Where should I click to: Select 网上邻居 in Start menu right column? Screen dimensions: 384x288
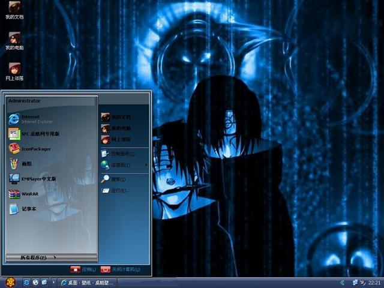coord(116,140)
